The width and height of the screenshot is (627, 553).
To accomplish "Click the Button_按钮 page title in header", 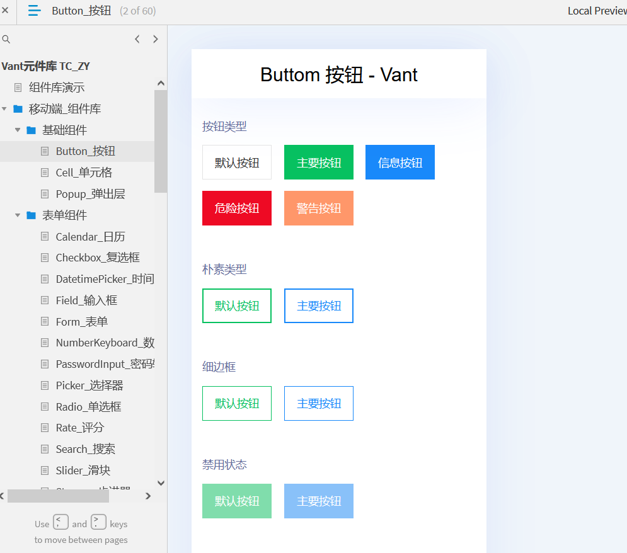I will click(x=81, y=11).
